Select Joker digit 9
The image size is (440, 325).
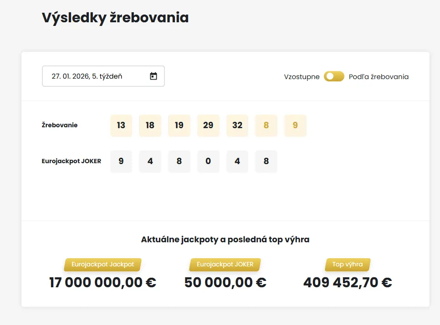pyautogui.click(x=121, y=161)
